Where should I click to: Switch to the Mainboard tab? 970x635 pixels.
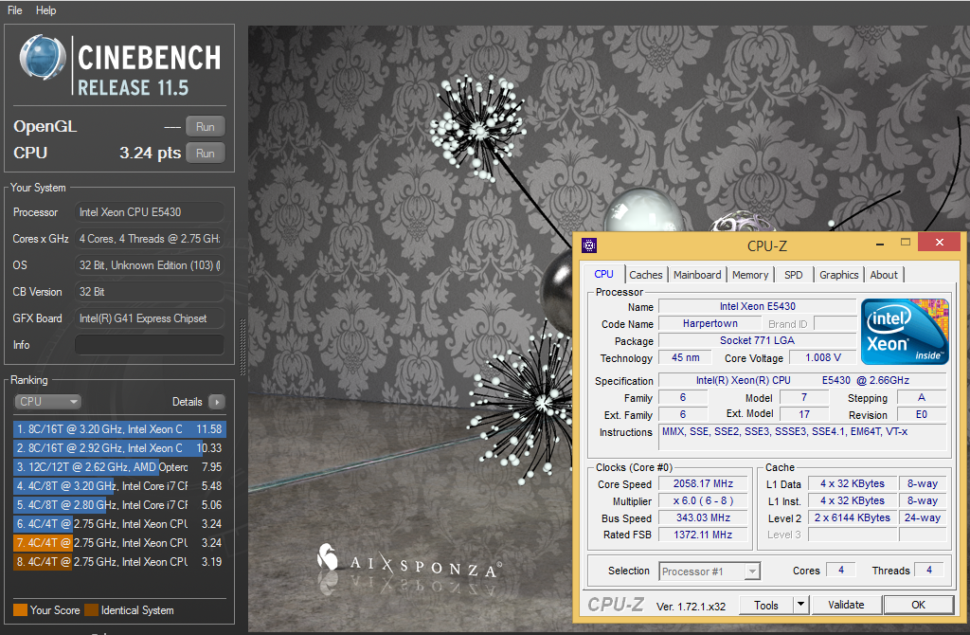point(697,275)
